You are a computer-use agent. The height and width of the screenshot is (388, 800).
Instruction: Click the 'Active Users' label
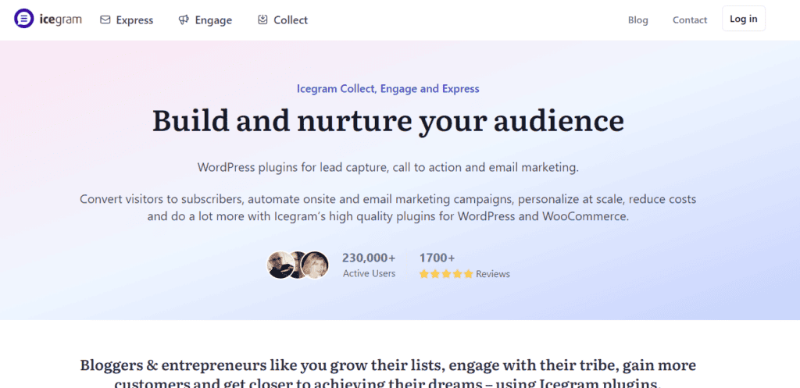click(369, 273)
